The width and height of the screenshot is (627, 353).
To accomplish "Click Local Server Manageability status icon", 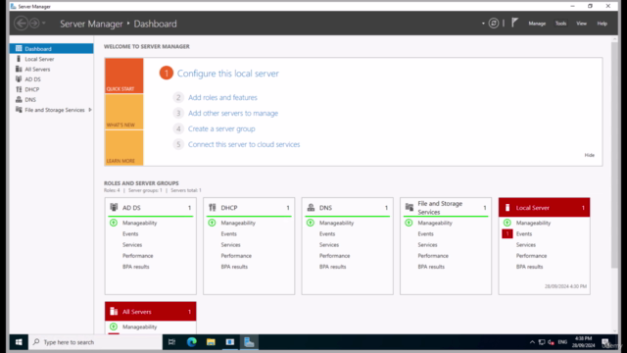I will 507,223.
